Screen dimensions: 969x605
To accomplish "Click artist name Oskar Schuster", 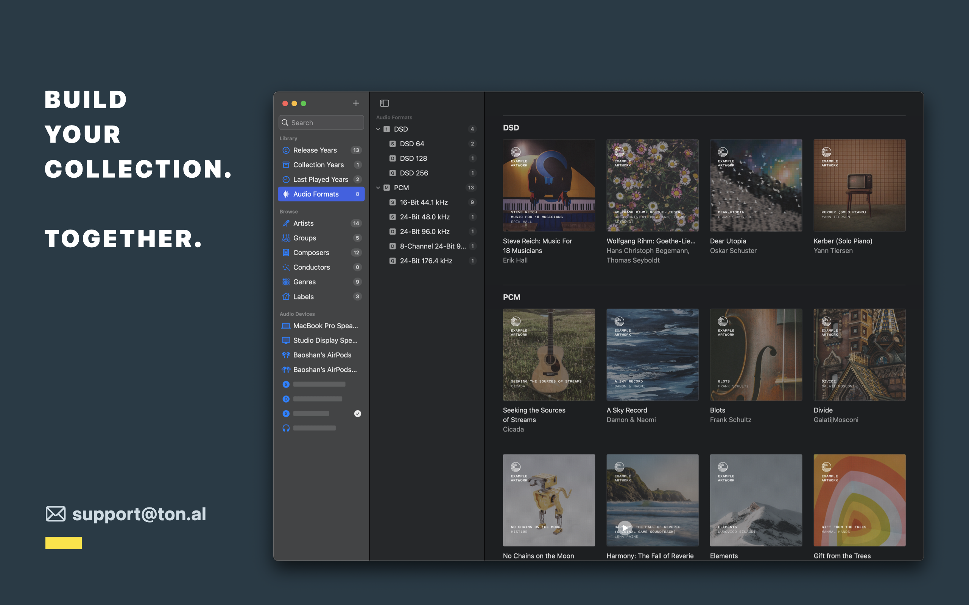I will click(x=733, y=251).
